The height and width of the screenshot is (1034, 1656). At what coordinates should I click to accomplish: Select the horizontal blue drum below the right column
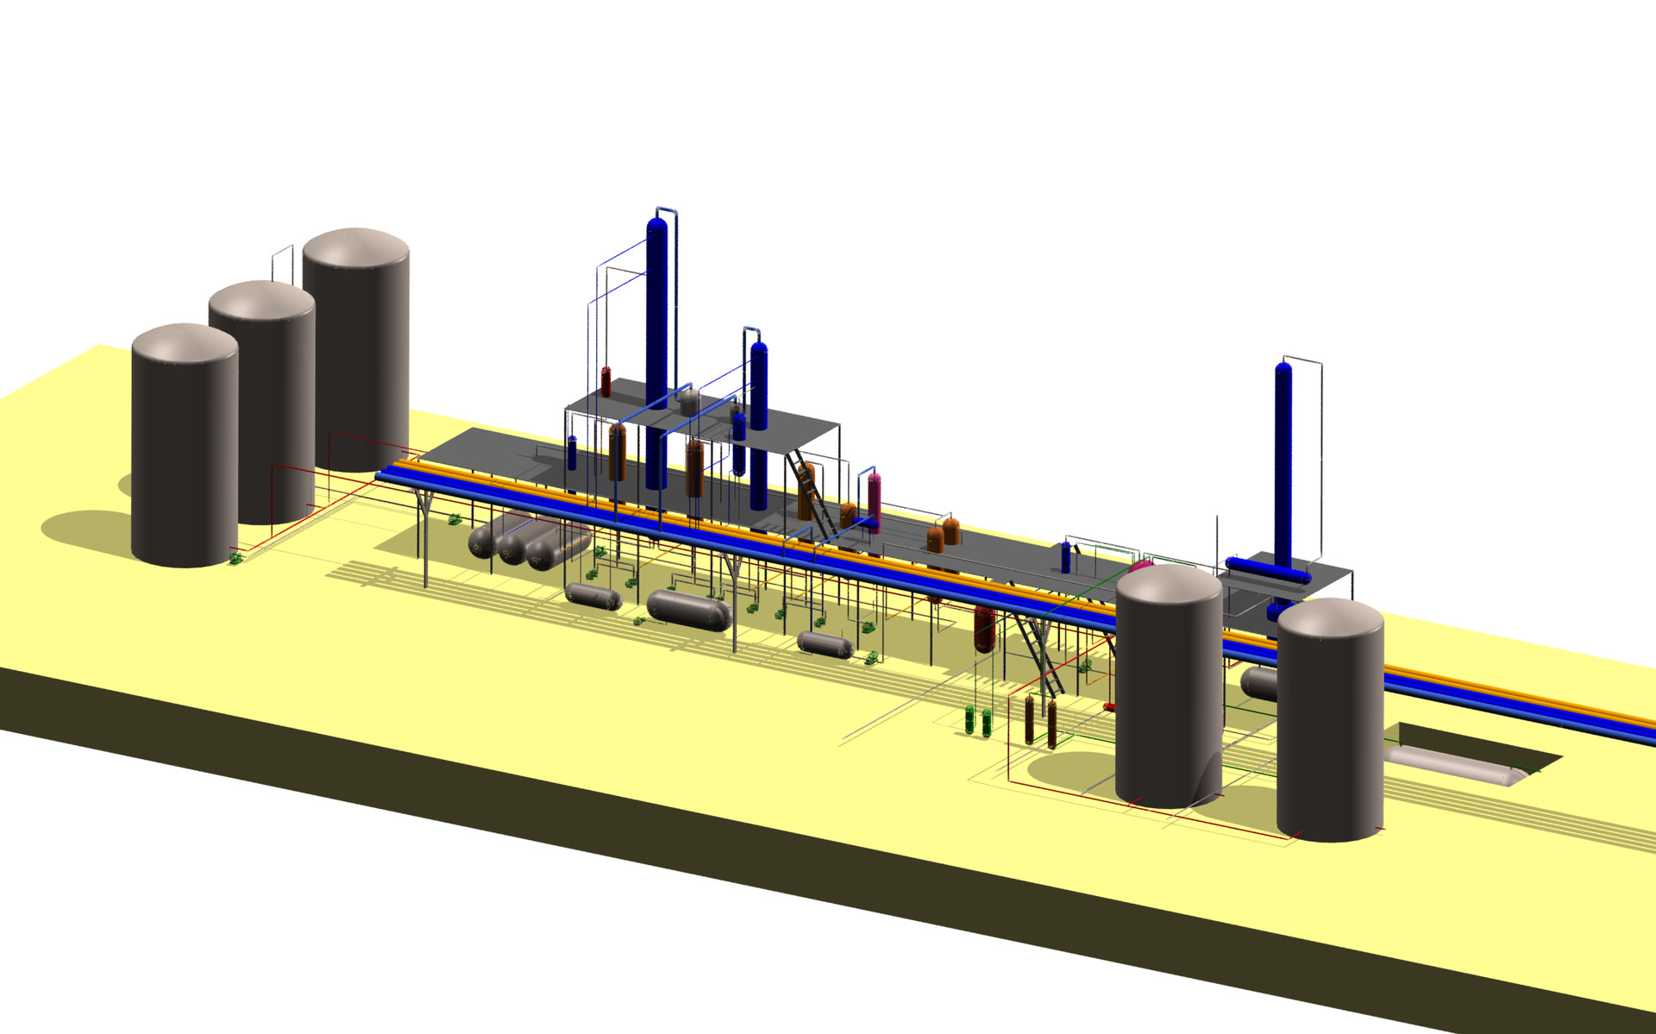(1268, 570)
